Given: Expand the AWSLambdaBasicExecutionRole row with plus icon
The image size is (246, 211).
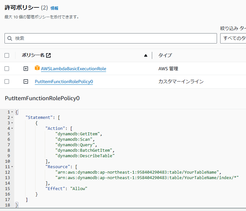Looking at the screenshot, I should point(26,69).
